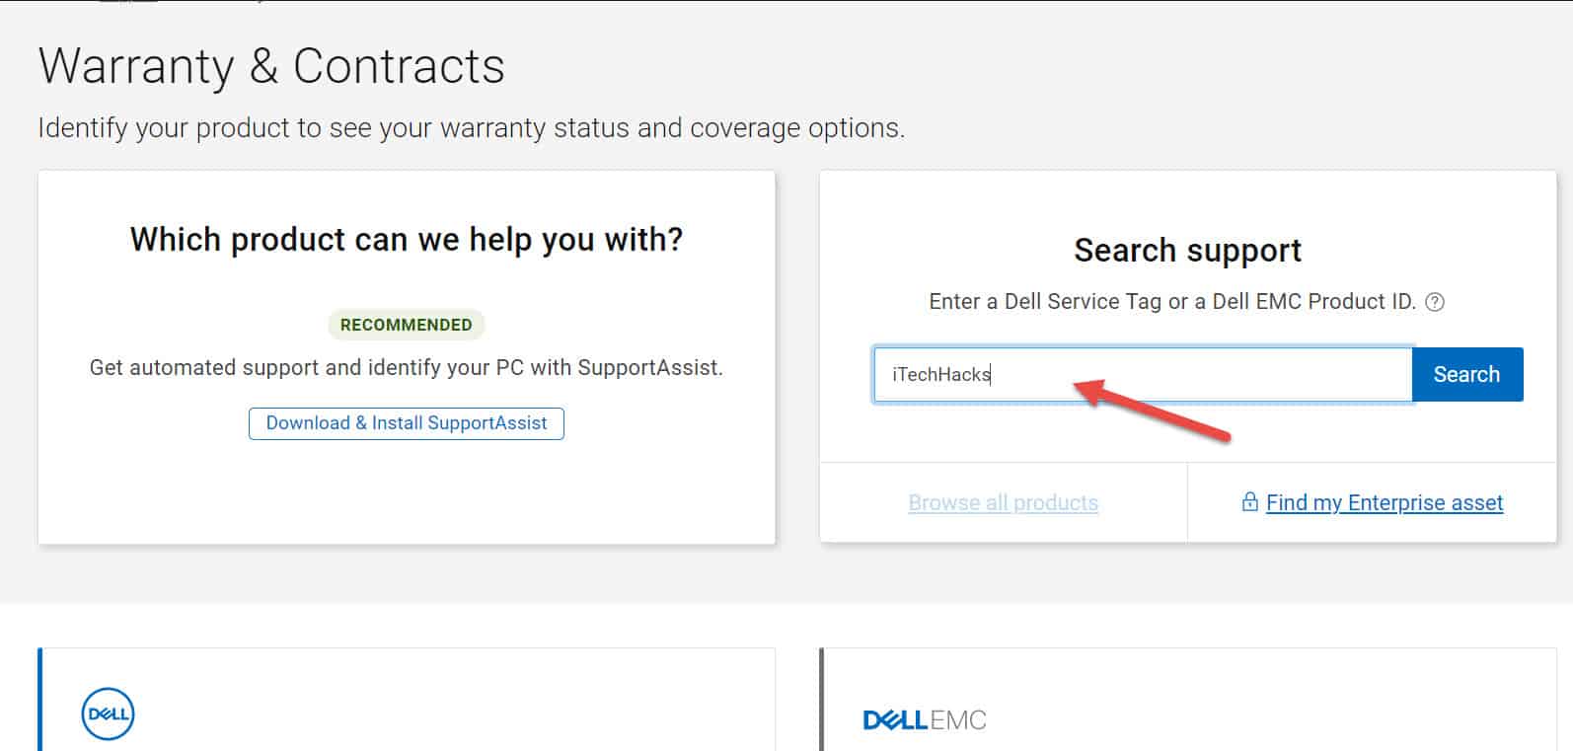
Task: Click 'Identify your product' subtitle text
Action: pyautogui.click(x=471, y=128)
